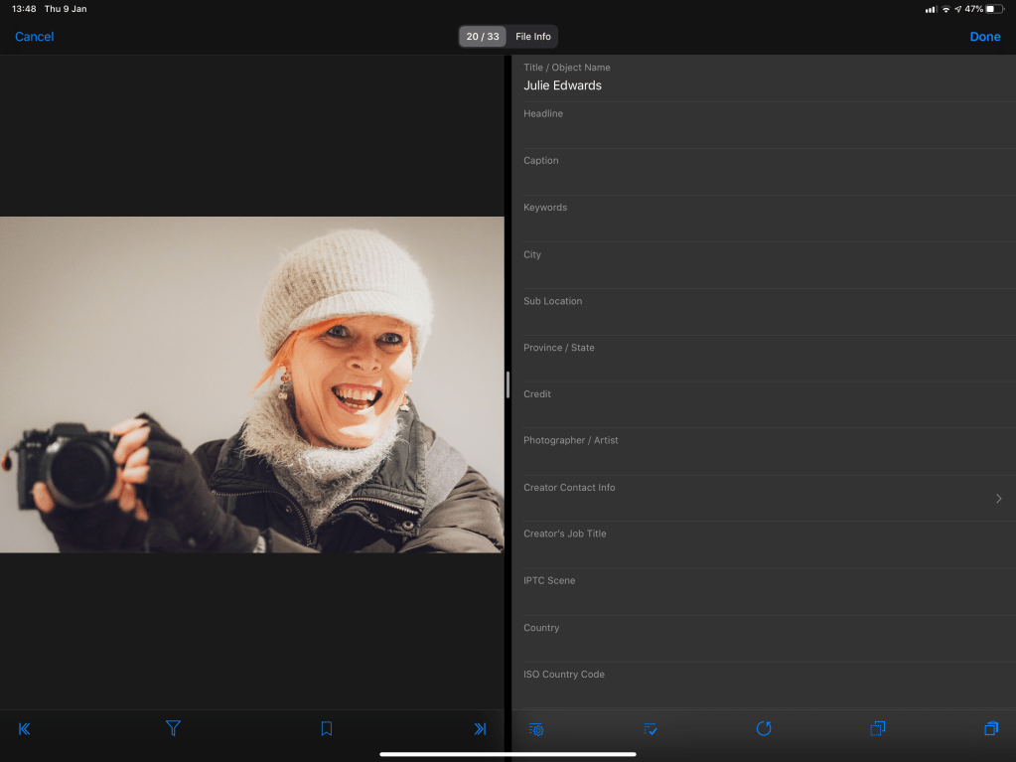Jump to the first image icon
Image resolution: width=1016 pixels, height=762 pixels.
(25, 729)
